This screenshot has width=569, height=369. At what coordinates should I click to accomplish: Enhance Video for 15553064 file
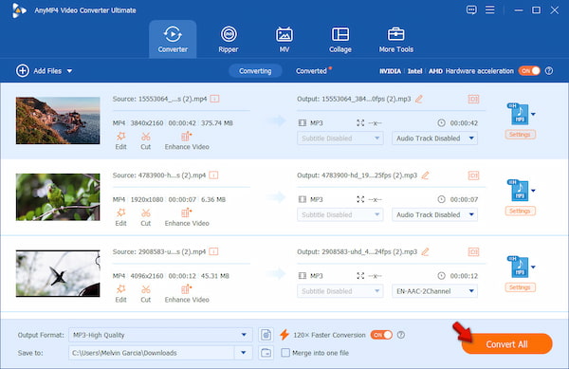[187, 140]
